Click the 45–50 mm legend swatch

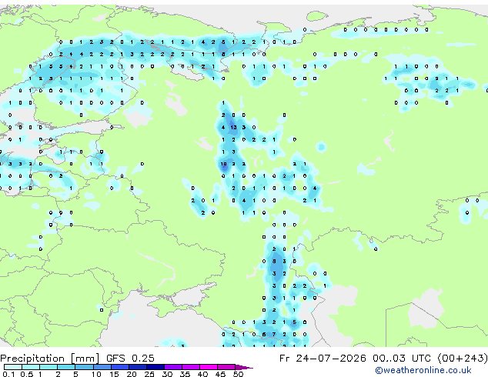point(226,367)
